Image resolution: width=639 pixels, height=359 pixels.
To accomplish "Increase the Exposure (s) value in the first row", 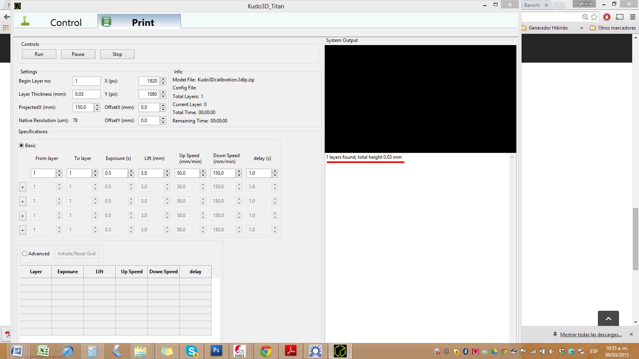I will point(131,171).
